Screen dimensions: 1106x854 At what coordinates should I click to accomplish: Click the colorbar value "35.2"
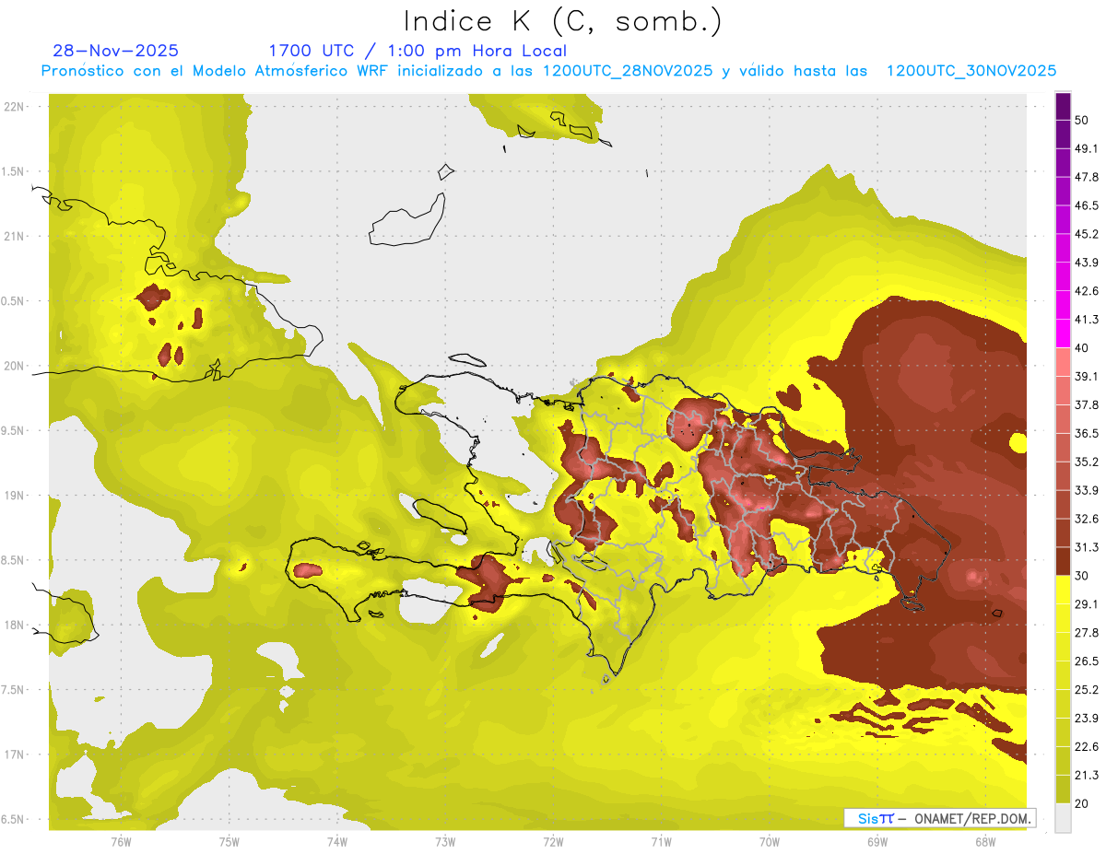tap(1088, 462)
